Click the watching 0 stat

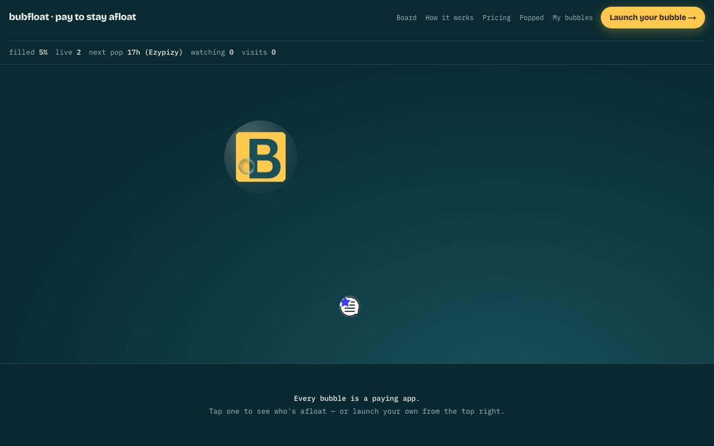[212, 52]
